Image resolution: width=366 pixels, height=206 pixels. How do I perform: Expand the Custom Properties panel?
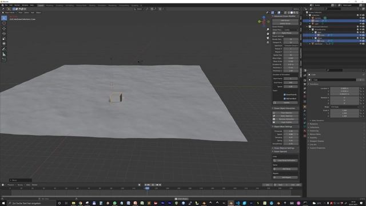(317, 148)
